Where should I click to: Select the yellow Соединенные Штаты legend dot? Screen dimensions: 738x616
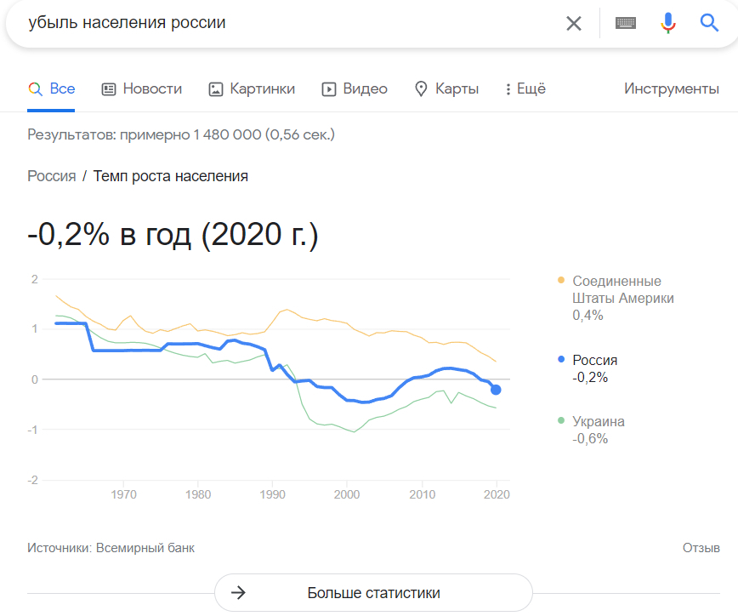tap(561, 281)
